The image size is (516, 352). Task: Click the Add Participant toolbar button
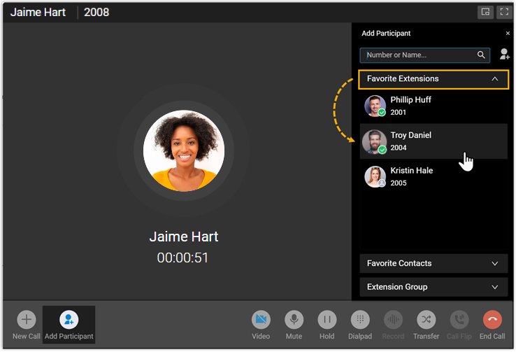coord(69,325)
